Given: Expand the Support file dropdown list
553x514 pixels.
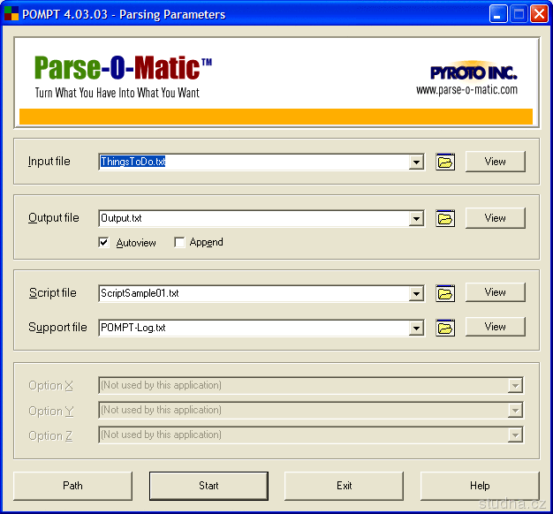Looking at the screenshot, I should (416, 329).
